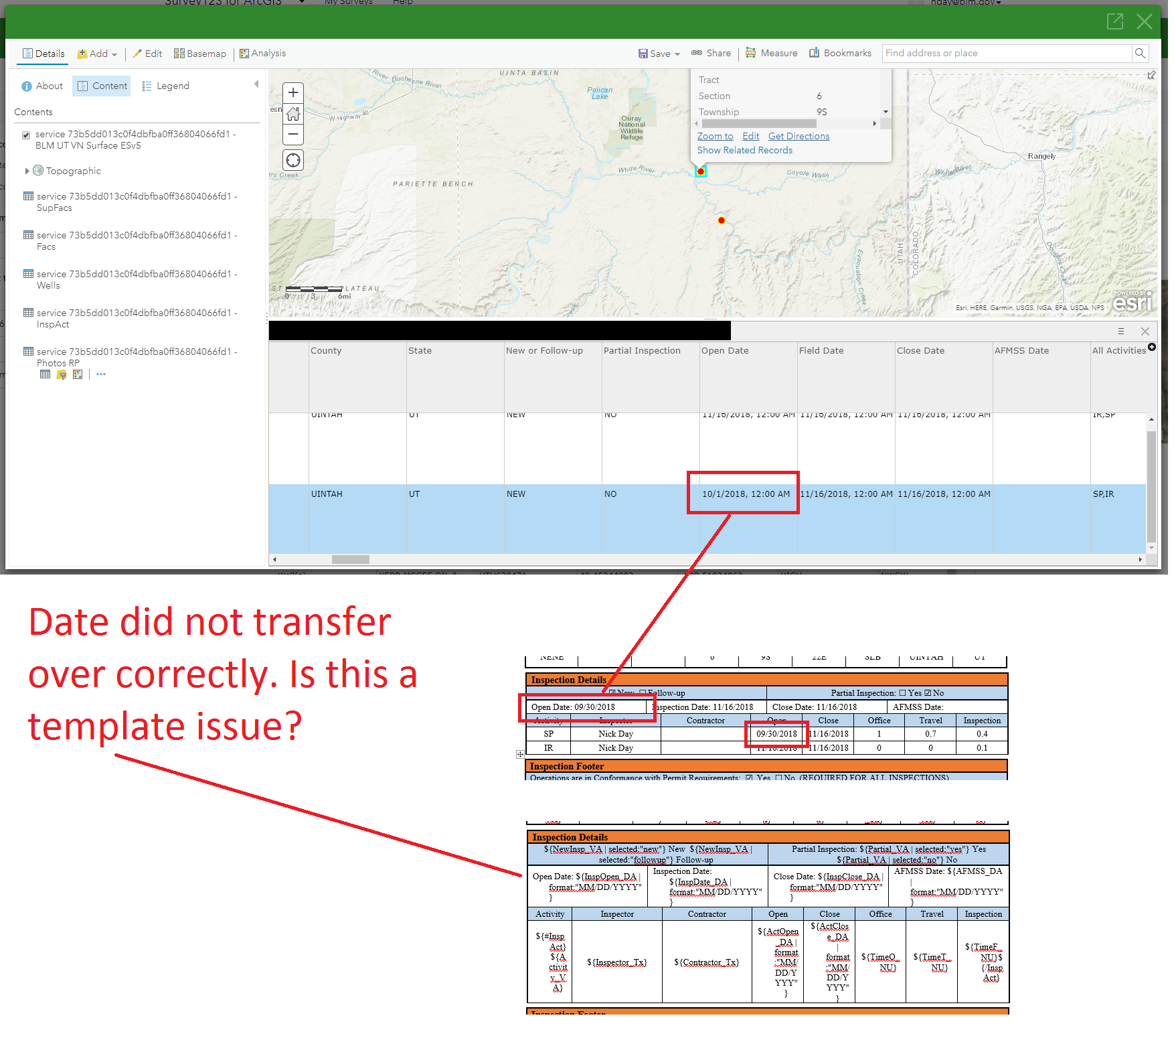
Task: Click inside the Find address or place field
Action: pos(1007,53)
